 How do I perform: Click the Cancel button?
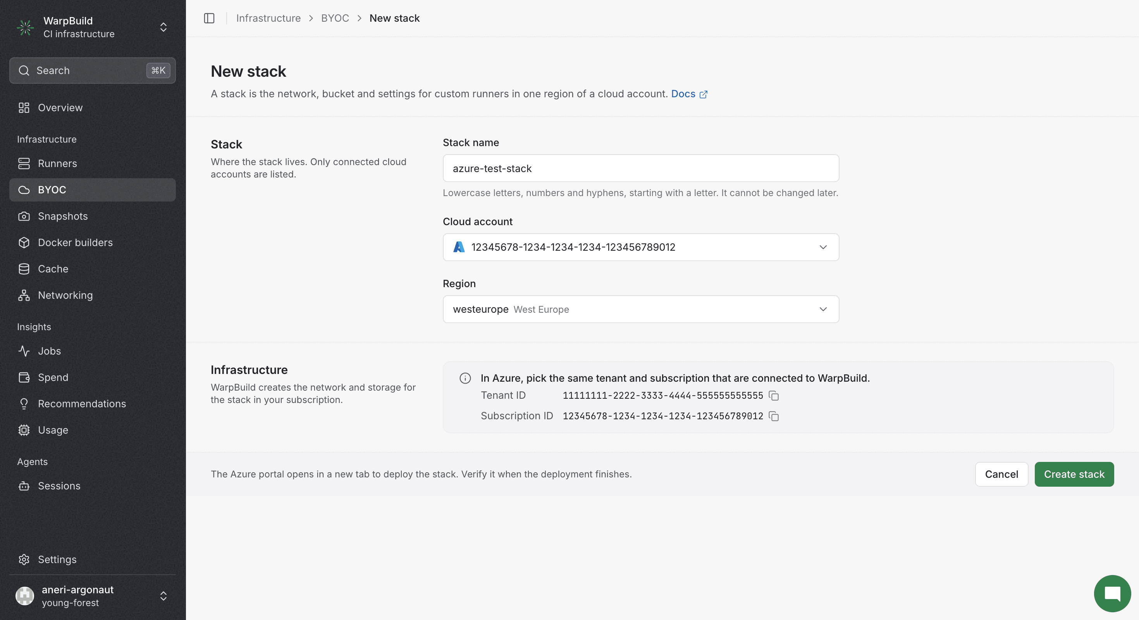pyautogui.click(x=1001, y=474)
